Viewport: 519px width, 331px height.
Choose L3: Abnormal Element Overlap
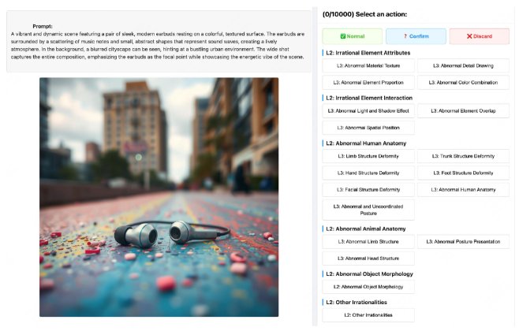[463, 111]
